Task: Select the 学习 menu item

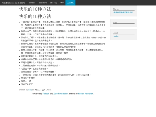Action: 62,3
